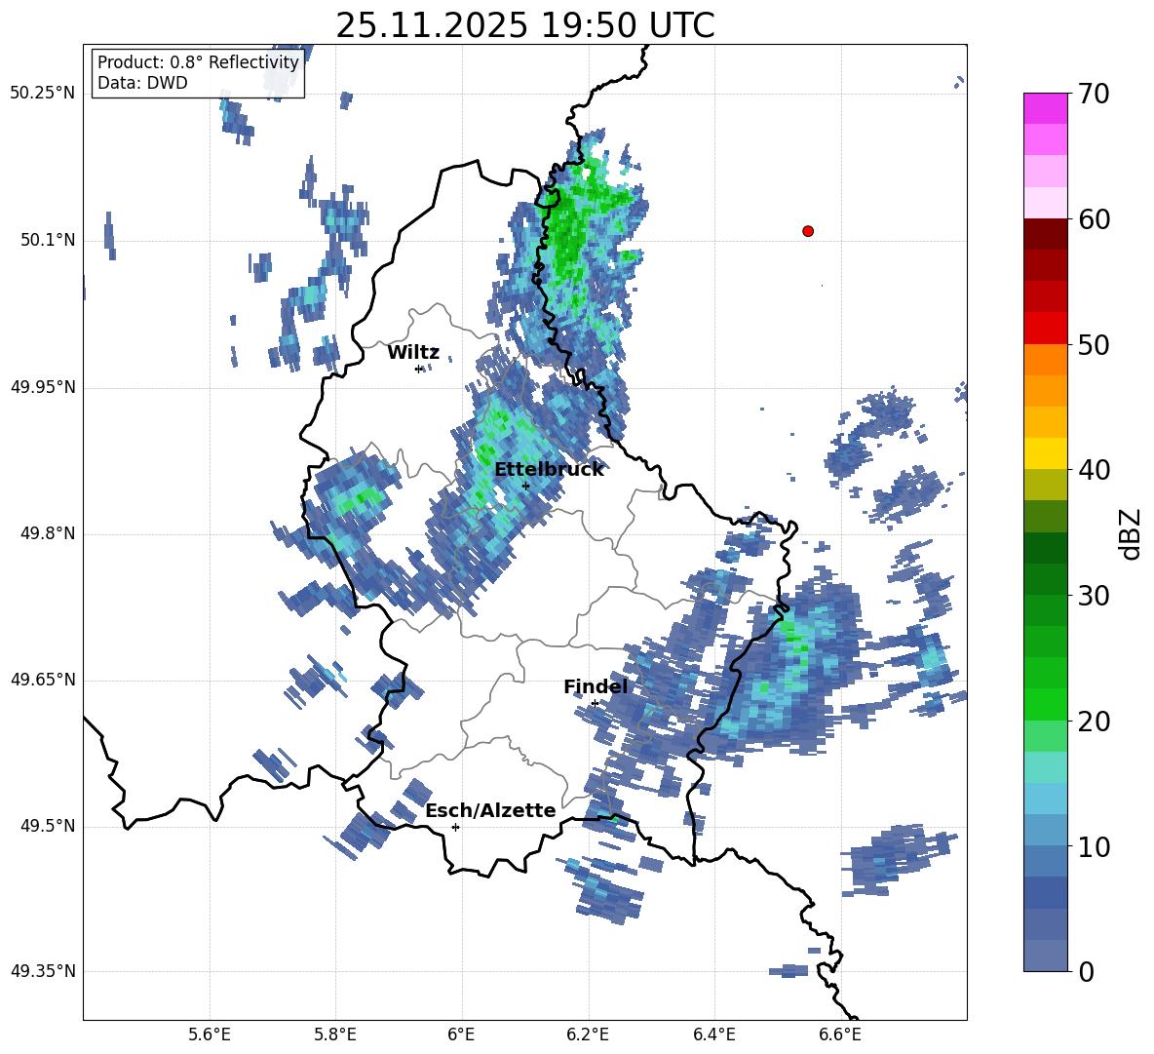
Task: Click the dBZ colorbar axis label
Action: click(1132, 533)
